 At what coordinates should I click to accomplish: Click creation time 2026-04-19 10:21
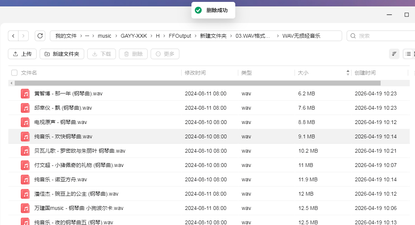pos(376,151)
